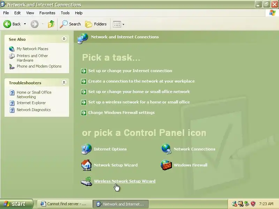Open the Favorites menu
The width and height of the screenshot is (279, 209).
tap(47, 13)
